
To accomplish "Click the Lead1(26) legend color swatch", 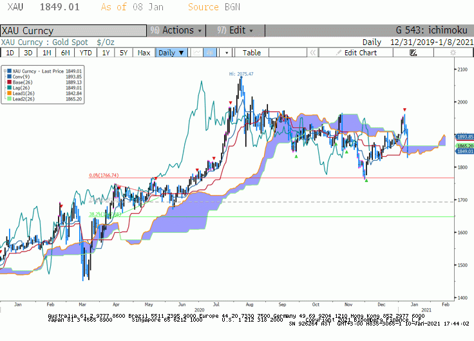I will click(10, 93).
